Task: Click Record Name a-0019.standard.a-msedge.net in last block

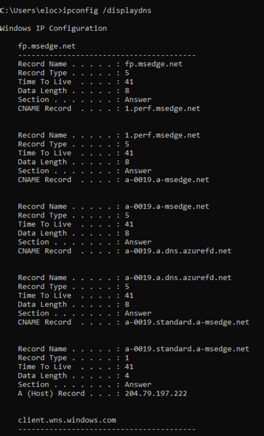Action: pos(187,349)
